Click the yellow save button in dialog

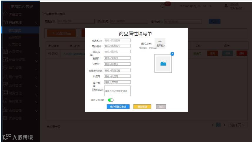pos(142,107)
